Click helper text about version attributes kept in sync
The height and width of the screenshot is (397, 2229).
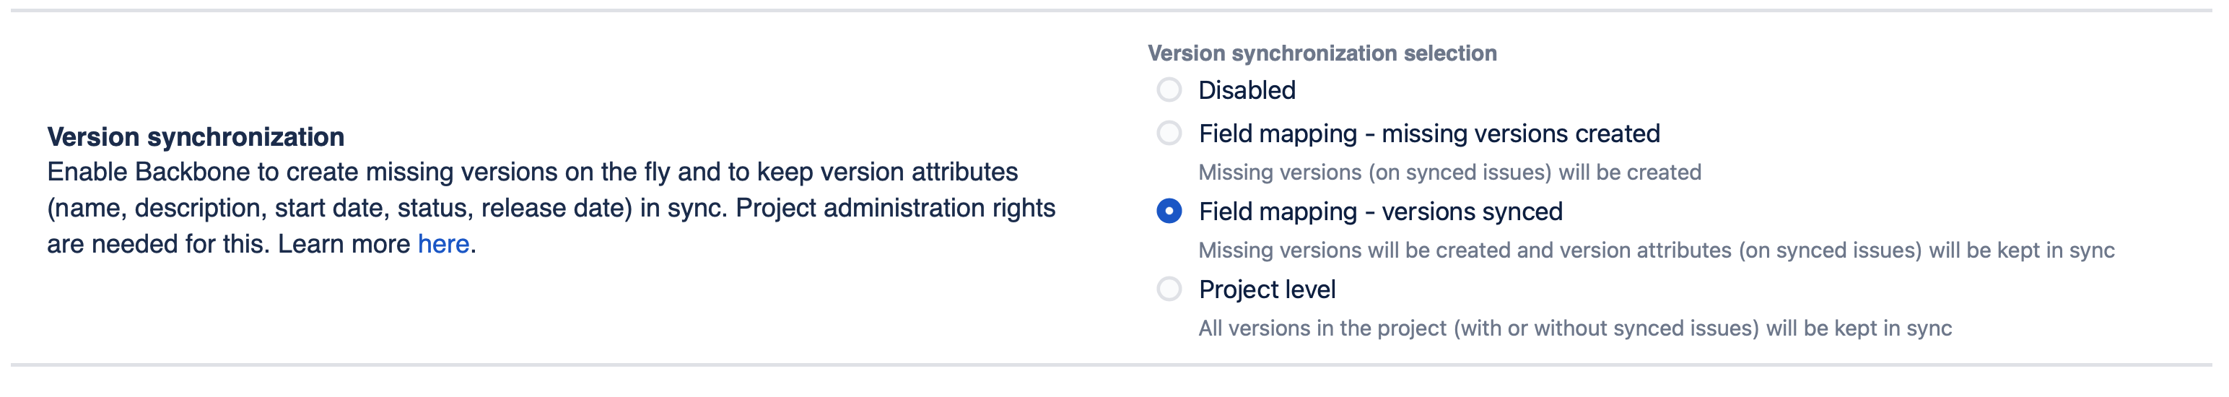coord(1655,250)
